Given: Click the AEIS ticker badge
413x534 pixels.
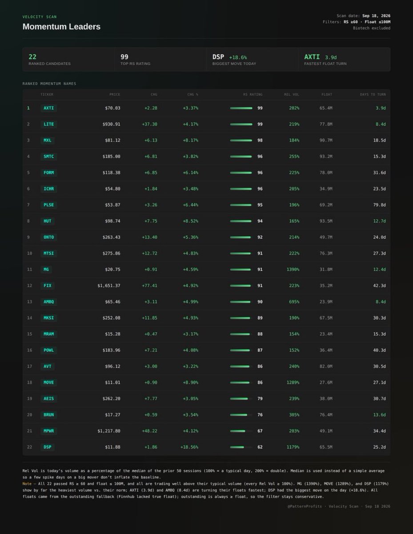Looking at the screenshot, I should 48,398.
